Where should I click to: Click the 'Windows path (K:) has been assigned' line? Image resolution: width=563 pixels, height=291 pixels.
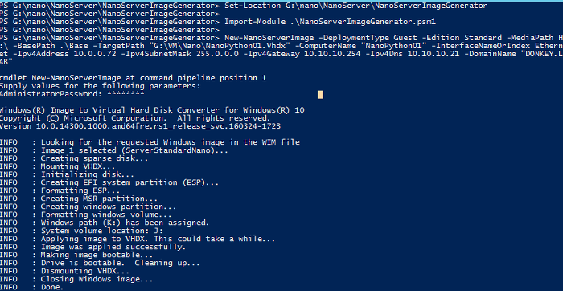[x=105, y=223]
